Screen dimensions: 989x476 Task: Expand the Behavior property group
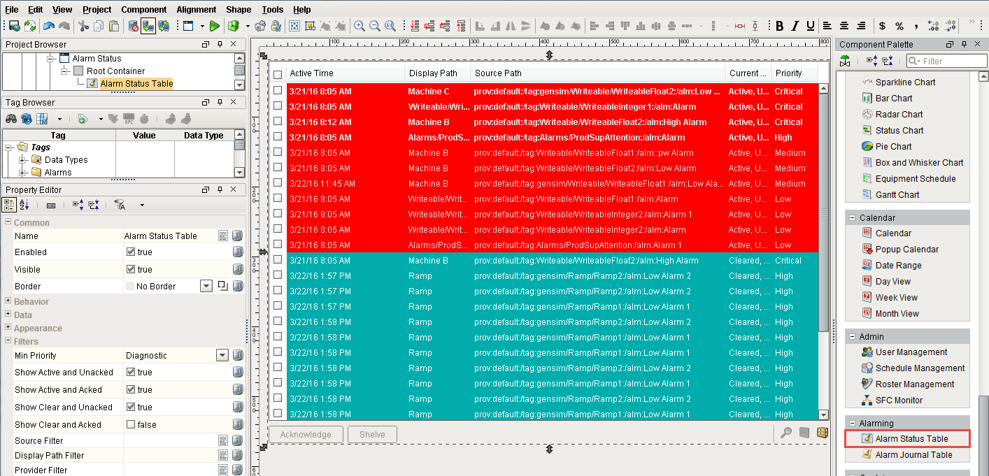8,302
